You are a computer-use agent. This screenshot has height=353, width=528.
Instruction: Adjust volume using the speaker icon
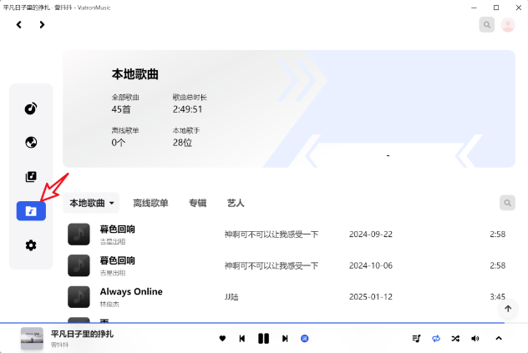coord(475,339)
